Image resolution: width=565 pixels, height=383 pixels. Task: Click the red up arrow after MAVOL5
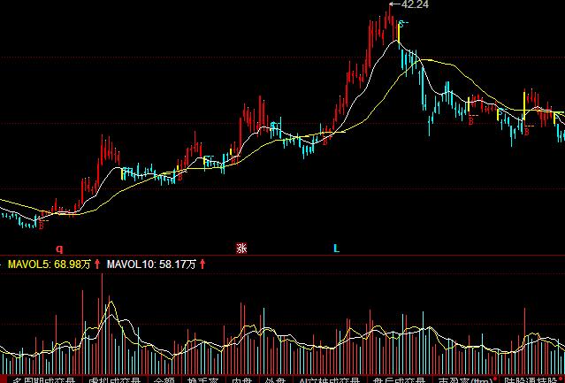(97, 264)
